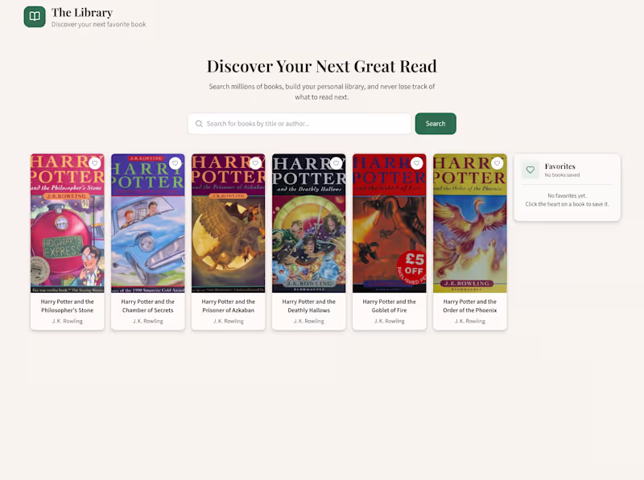Click 'No favorites yet.' message
The width and height of the screenshot is (644, 480).
(x=568, y=195)
